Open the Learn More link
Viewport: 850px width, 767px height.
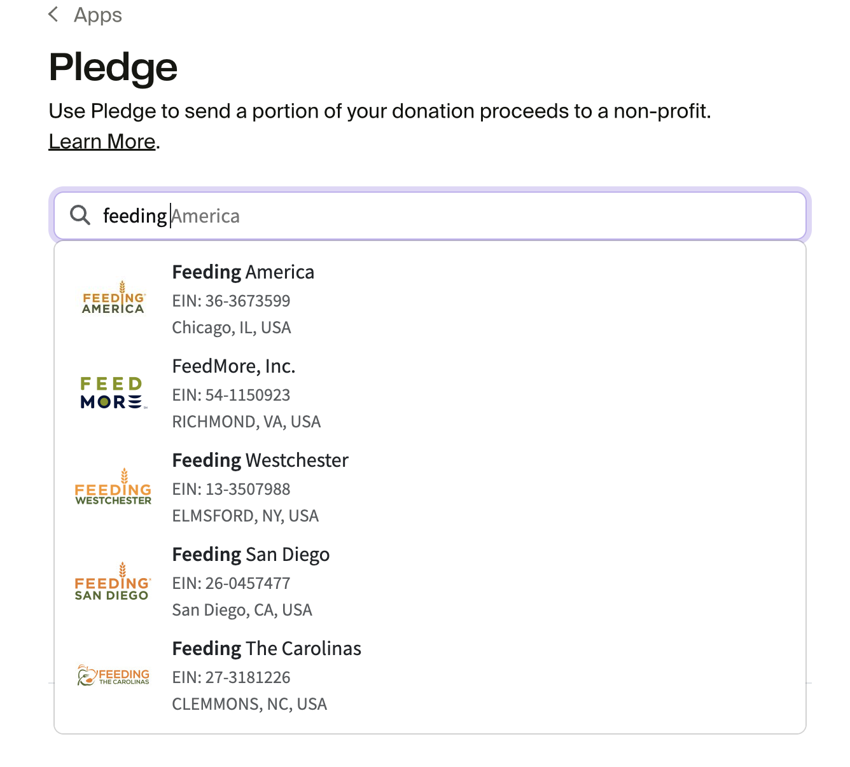102,141
